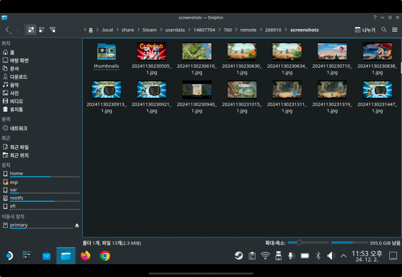
Task: Select 20241130230610_1.jpg thumbnail
Action: point(197,59)
